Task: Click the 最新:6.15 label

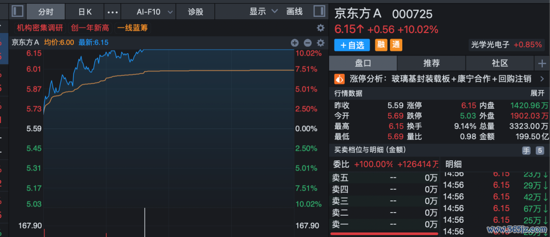Action: coord(93,43)
